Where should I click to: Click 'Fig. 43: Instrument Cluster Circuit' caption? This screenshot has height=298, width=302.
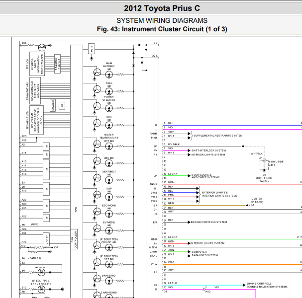tap(150, 29)
